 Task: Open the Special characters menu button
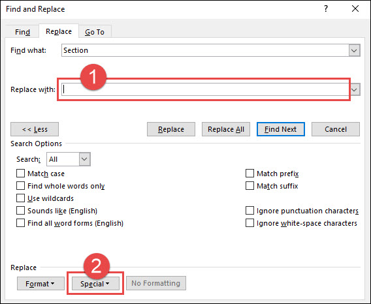point(95,283)
